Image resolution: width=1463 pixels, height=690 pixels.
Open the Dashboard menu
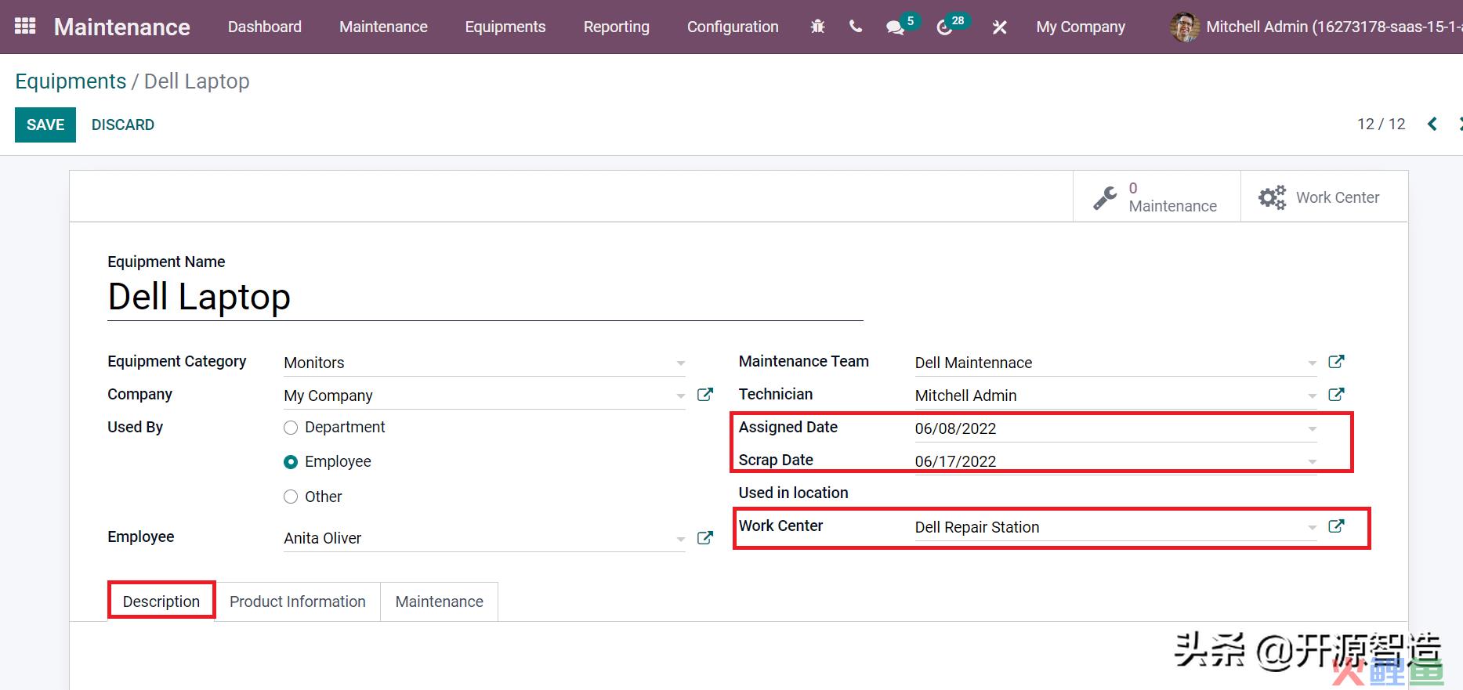pyautogui.click(x=265, y=27)
